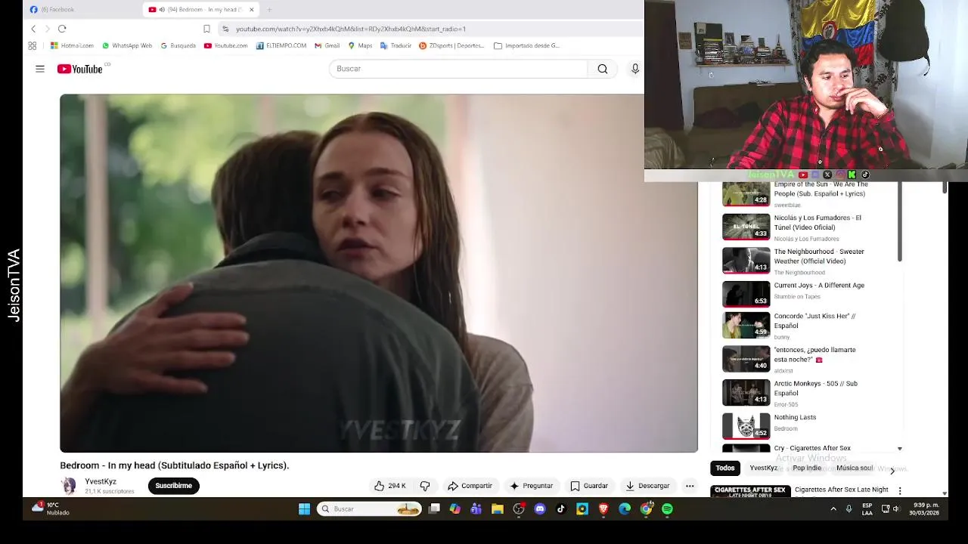Open the Hotmail.com bookmark
This screenshot has width=968, height=544.
pyautogui.click(x=72, y=45)
